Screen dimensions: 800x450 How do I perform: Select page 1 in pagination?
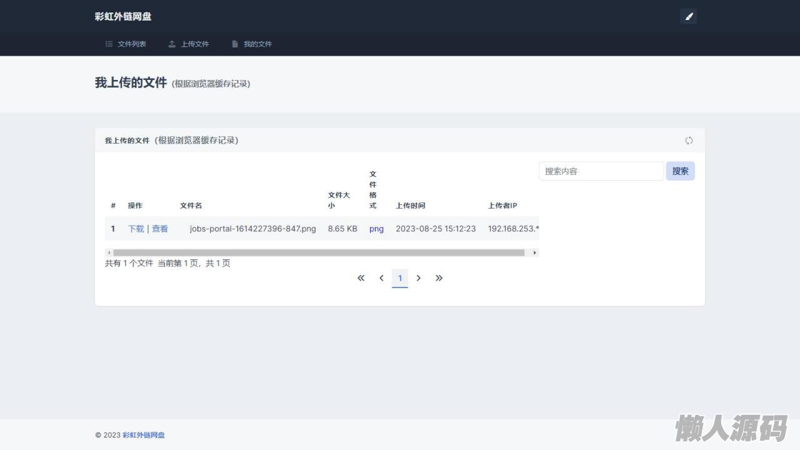tap(400, 278)
